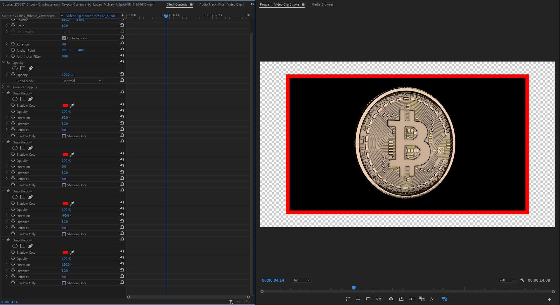Open the Fit zoom level dropdown
Viewport: 560px width, 305px height.
click(x=301, y=280)
